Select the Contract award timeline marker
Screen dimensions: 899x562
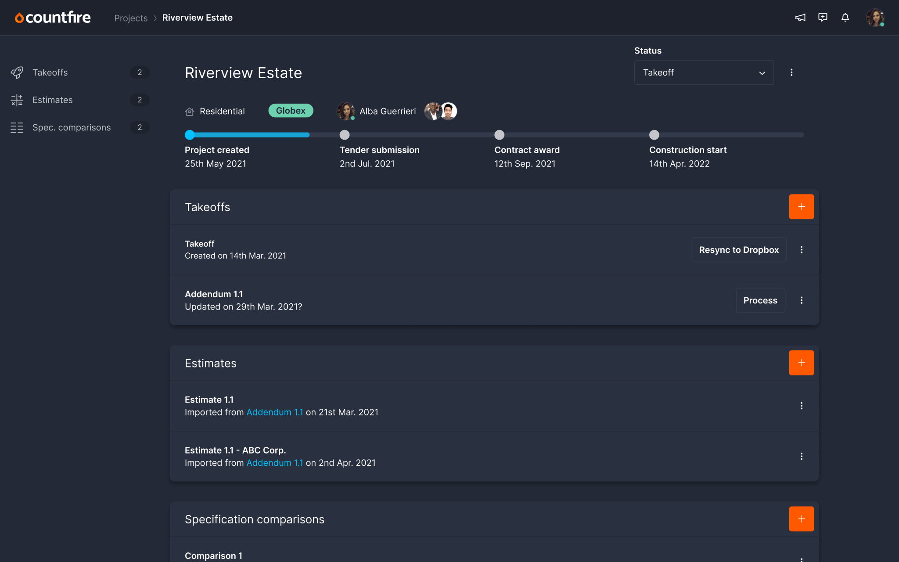(500, 135)
